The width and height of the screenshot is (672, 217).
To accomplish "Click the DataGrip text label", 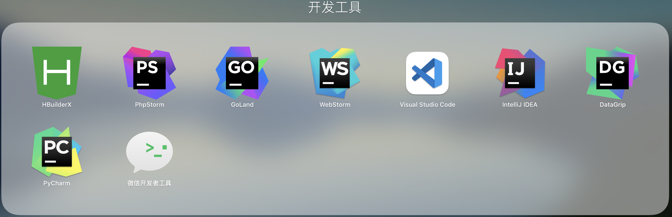I will 612,105.
